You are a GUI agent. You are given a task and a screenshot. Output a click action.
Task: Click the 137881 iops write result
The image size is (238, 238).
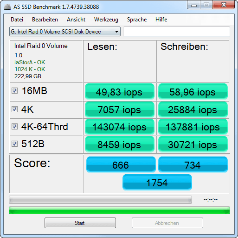click(x=193, y=127)
